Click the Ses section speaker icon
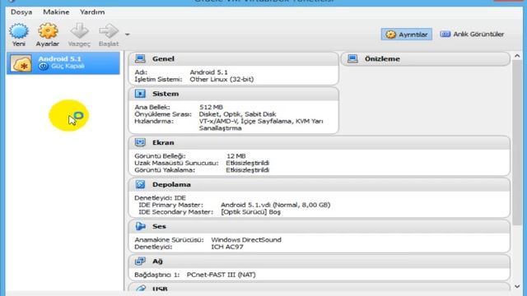The height and width of the screenshot is (296, 527). [140, 226]
